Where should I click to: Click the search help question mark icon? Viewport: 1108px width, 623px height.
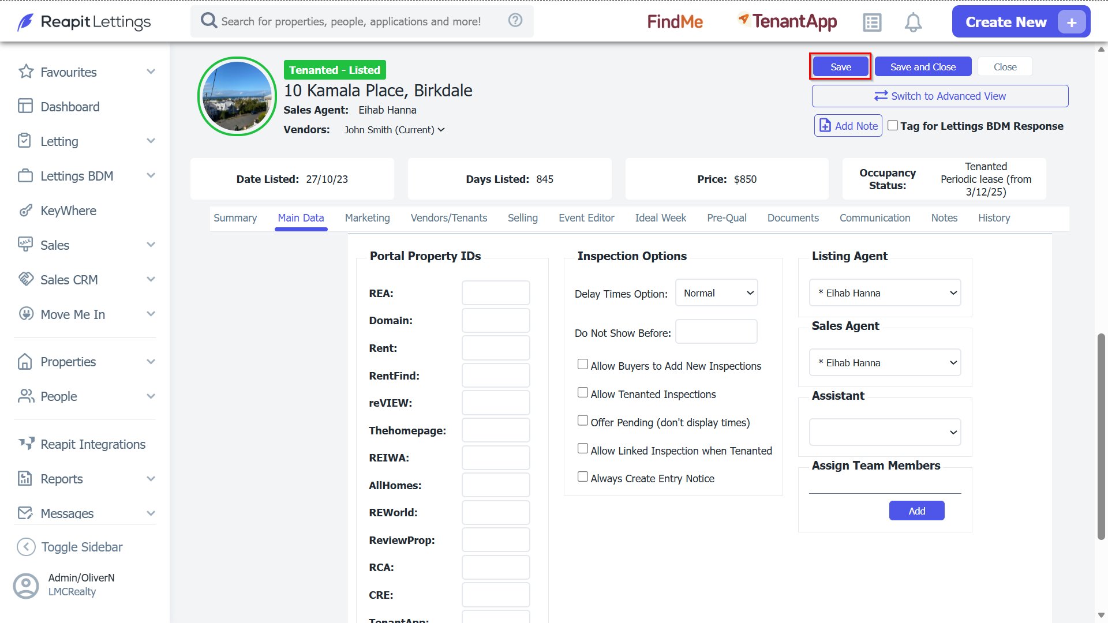pos(515,20)
